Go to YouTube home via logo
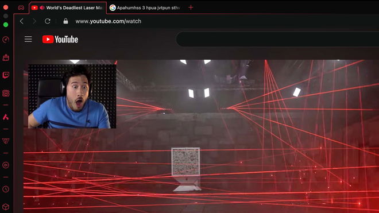379x213 pixels. pyautogui.click(x=60, y=39)
